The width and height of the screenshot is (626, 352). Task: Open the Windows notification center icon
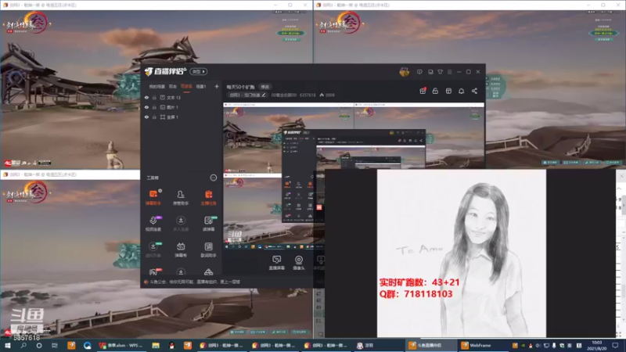pos(615,345)
